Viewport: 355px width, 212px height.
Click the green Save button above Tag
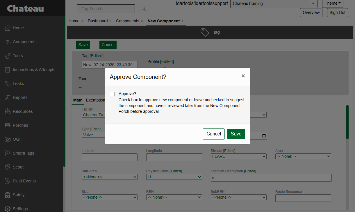pyautogui.click(x=83, y=45)
